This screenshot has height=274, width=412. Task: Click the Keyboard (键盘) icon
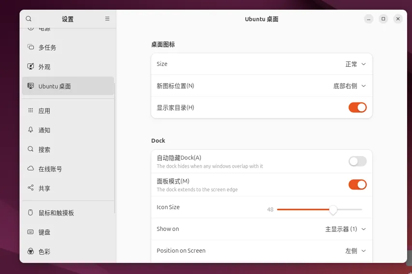(31, 232)
